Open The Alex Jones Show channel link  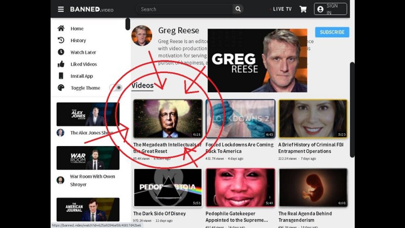pyautogui.click(x=92, y=133)
